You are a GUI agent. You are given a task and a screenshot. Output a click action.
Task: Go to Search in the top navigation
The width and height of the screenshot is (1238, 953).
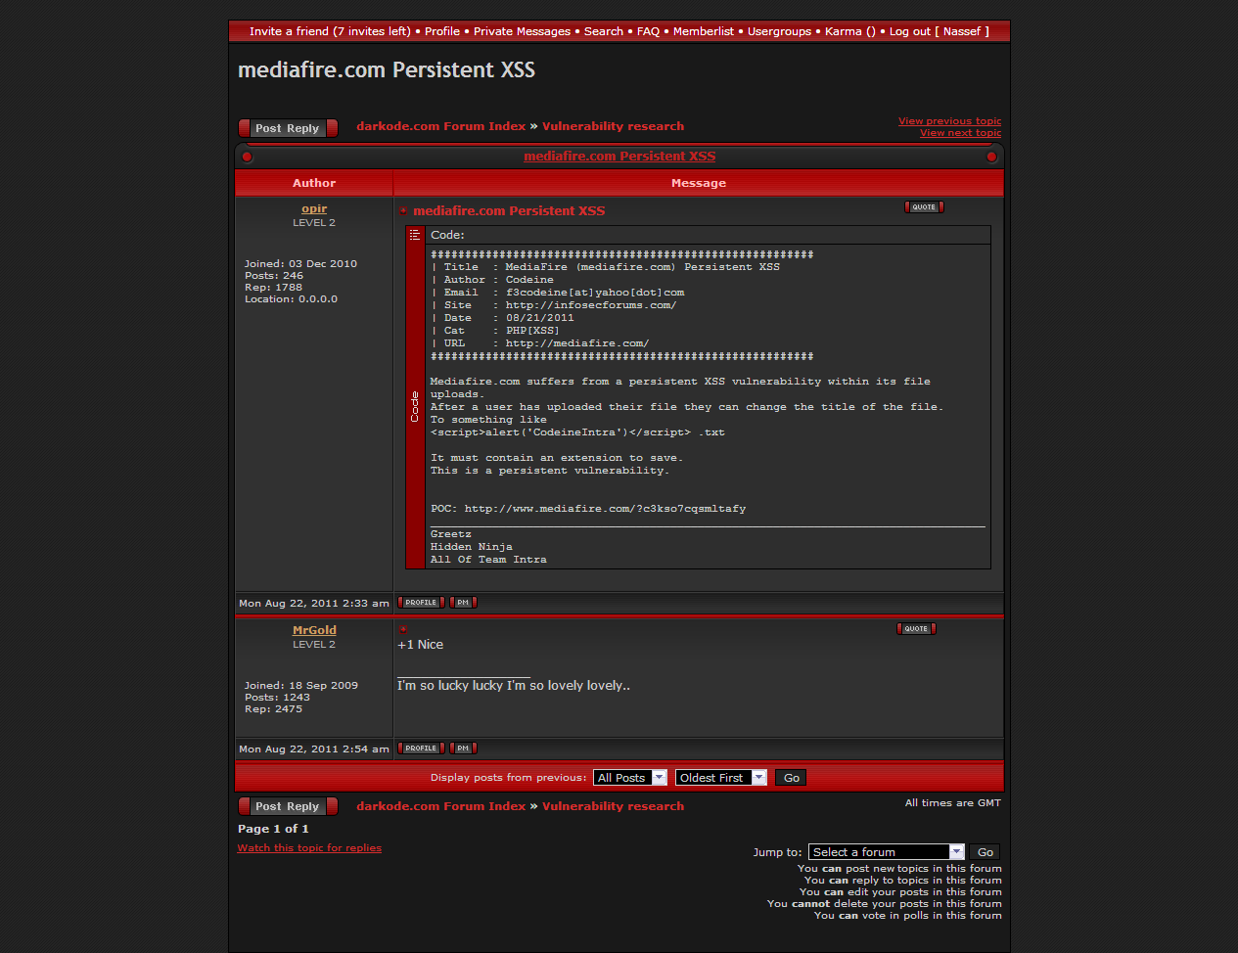pos(603,31)
